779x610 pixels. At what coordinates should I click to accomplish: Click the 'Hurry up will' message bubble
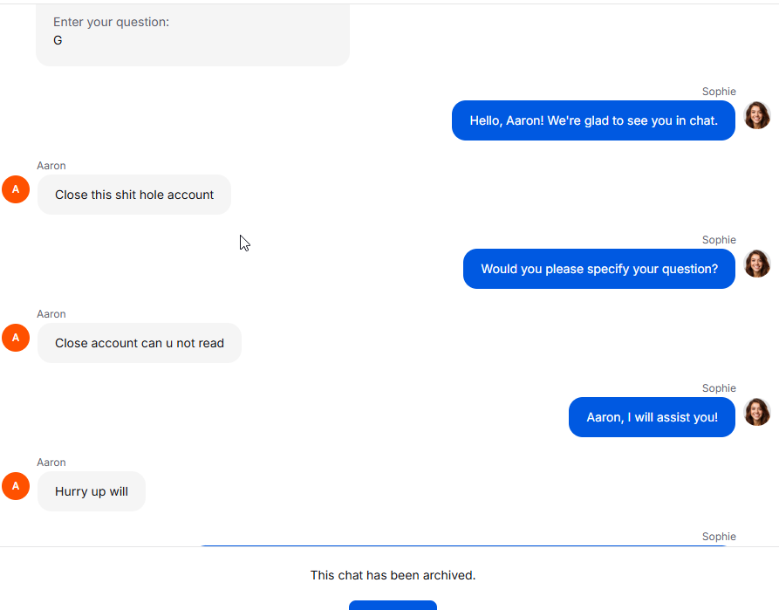click(92, 491)
